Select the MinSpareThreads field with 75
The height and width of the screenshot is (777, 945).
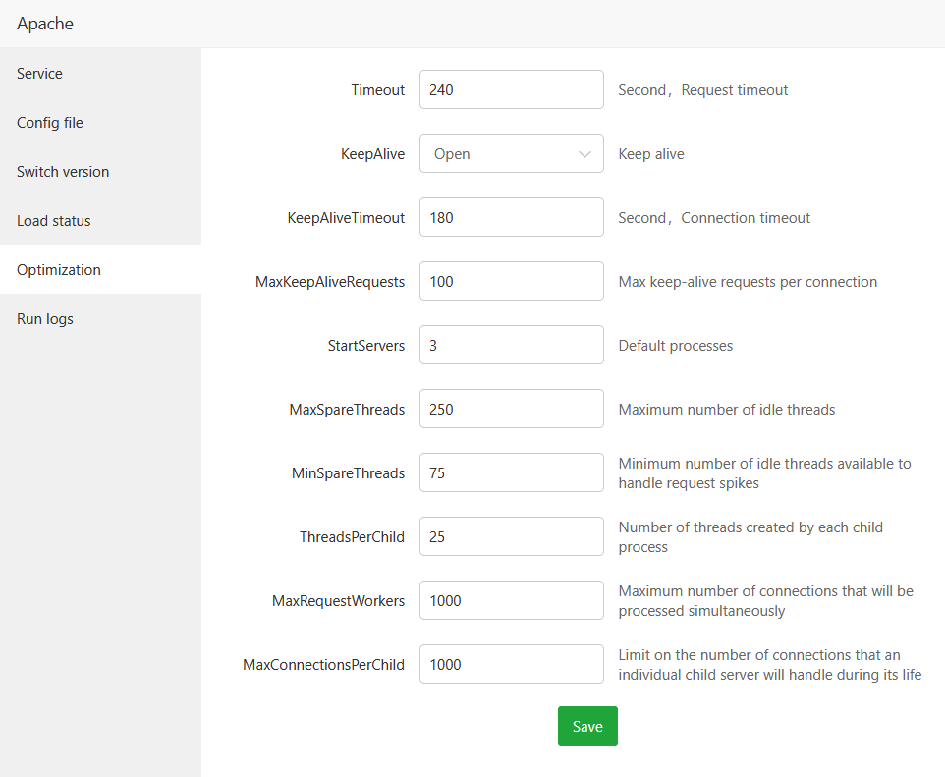point(511,473)
